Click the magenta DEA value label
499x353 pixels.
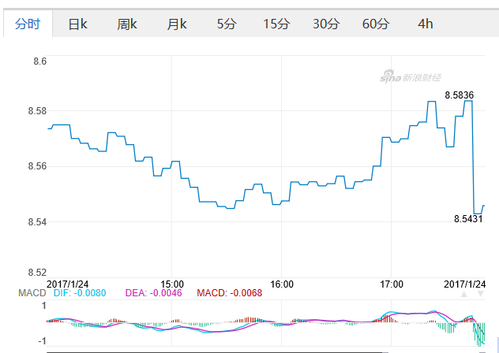[x=153, y=294]
